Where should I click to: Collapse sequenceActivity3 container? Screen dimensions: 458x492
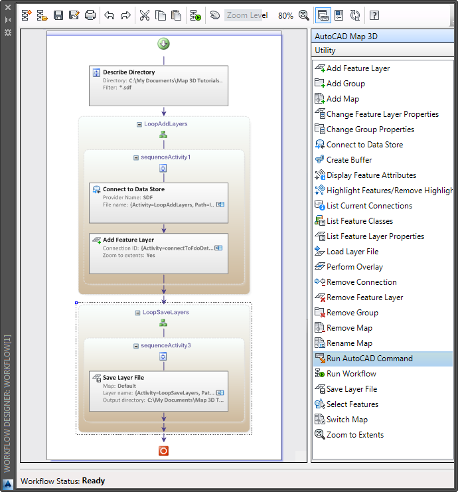click(136, 346)
